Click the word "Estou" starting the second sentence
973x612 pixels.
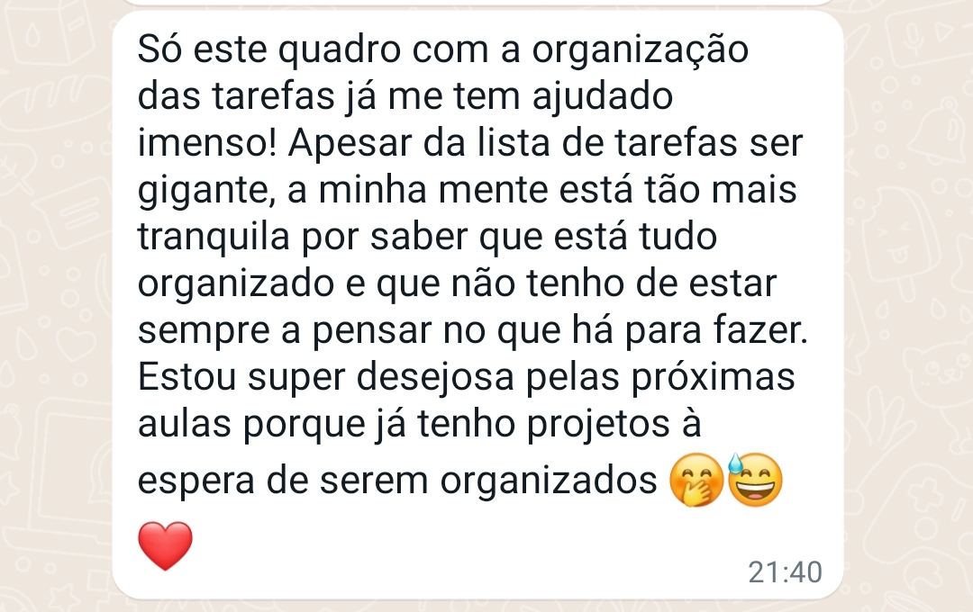pyautogui.click(x=186, y=377)
